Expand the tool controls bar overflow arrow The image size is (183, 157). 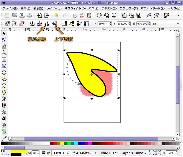178,24
